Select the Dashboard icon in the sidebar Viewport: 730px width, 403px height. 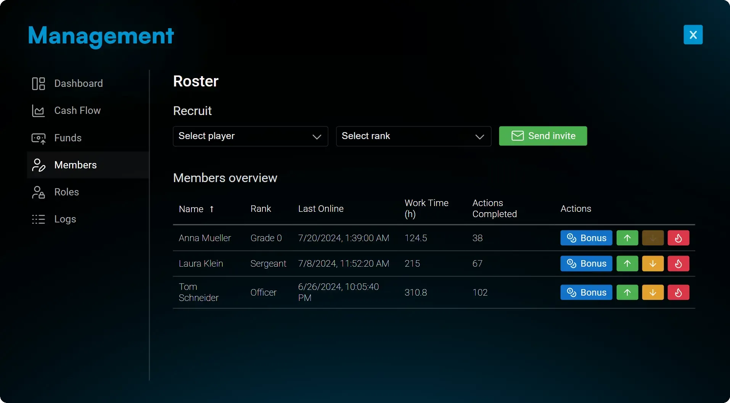39,83
